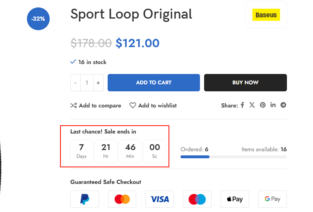Screen dimensions: 313x212
Task: Increase quantity with plus button
Action: pos(98,83)
